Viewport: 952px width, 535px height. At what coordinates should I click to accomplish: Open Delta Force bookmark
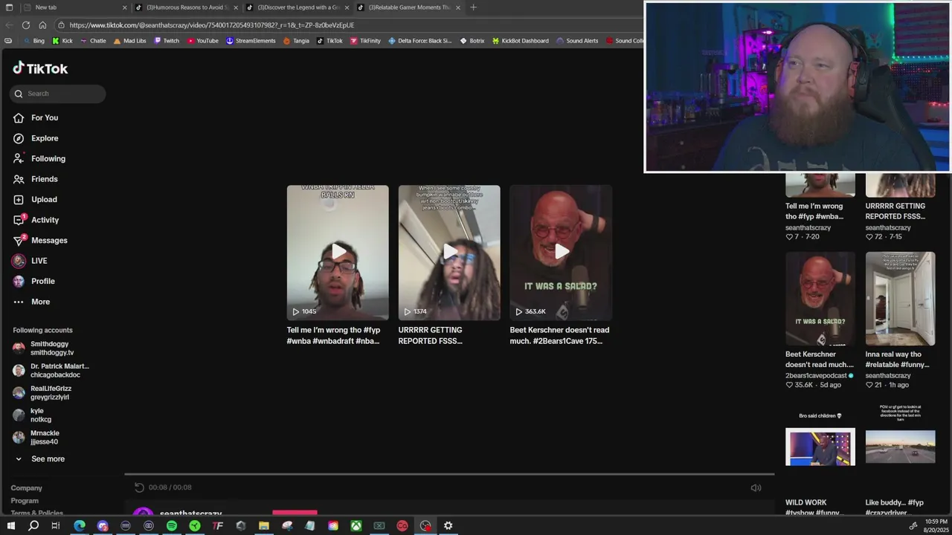tap(420, 41)
